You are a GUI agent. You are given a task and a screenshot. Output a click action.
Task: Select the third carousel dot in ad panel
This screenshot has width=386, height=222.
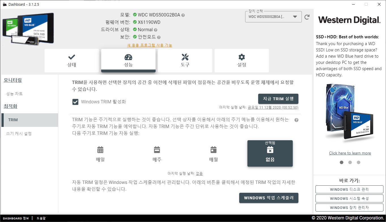click(359, 162)
